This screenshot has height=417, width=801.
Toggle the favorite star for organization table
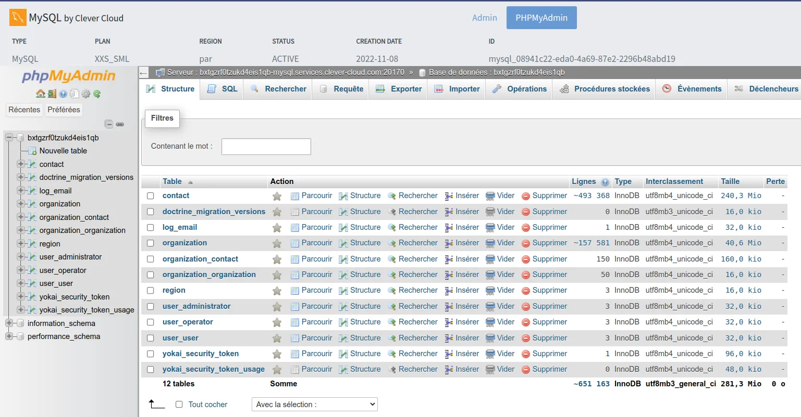pos(277,243)
